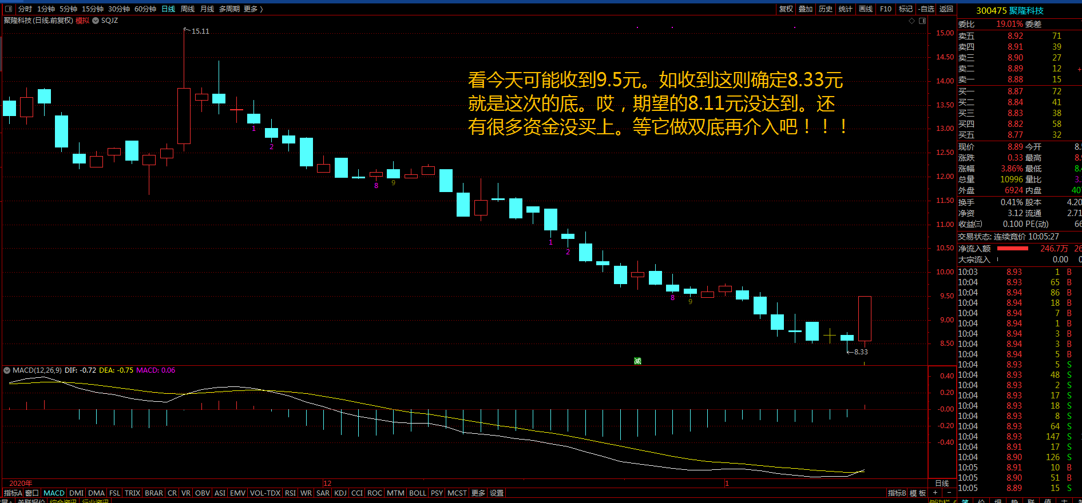Select the 1分钟 period

pyautogui.click(x=46, y=9)
